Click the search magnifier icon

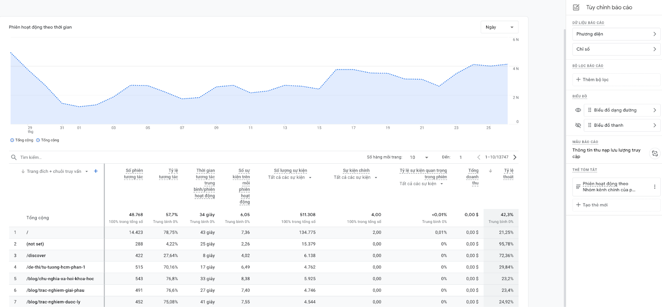[14, 157]
